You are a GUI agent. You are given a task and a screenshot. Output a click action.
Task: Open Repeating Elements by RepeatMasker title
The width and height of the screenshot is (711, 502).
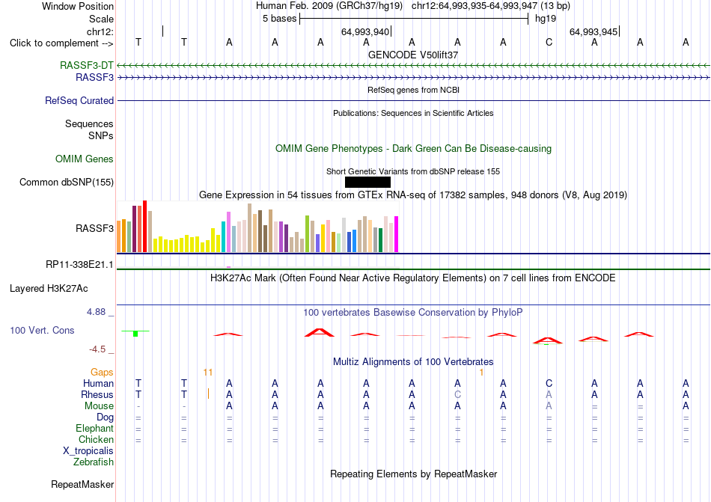coord(413,474)
